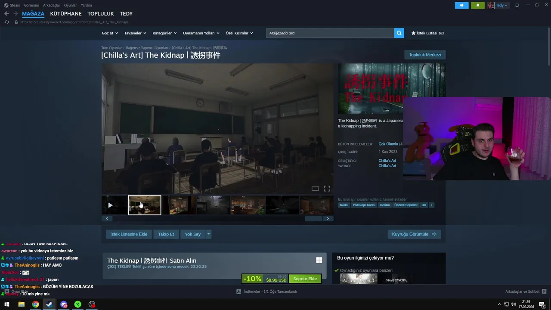The height and width of the screenshot is (310, 551).
Task: Click İstek Listesine Ekle button
Action: pos(129,234)
